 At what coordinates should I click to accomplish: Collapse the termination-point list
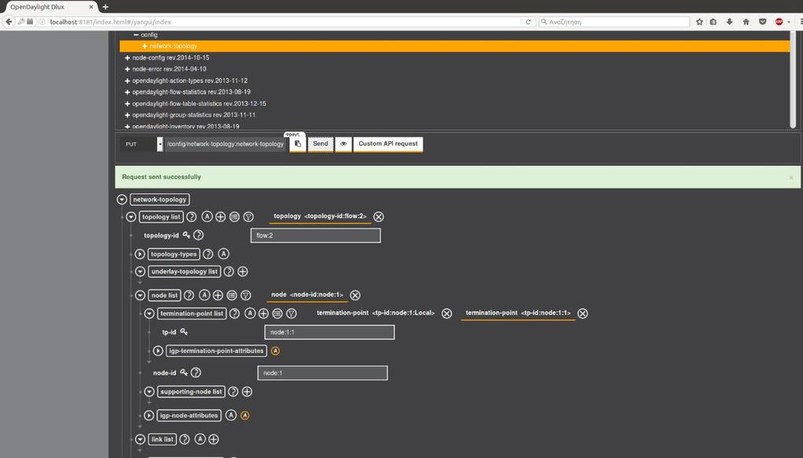[x=149, y=313]
